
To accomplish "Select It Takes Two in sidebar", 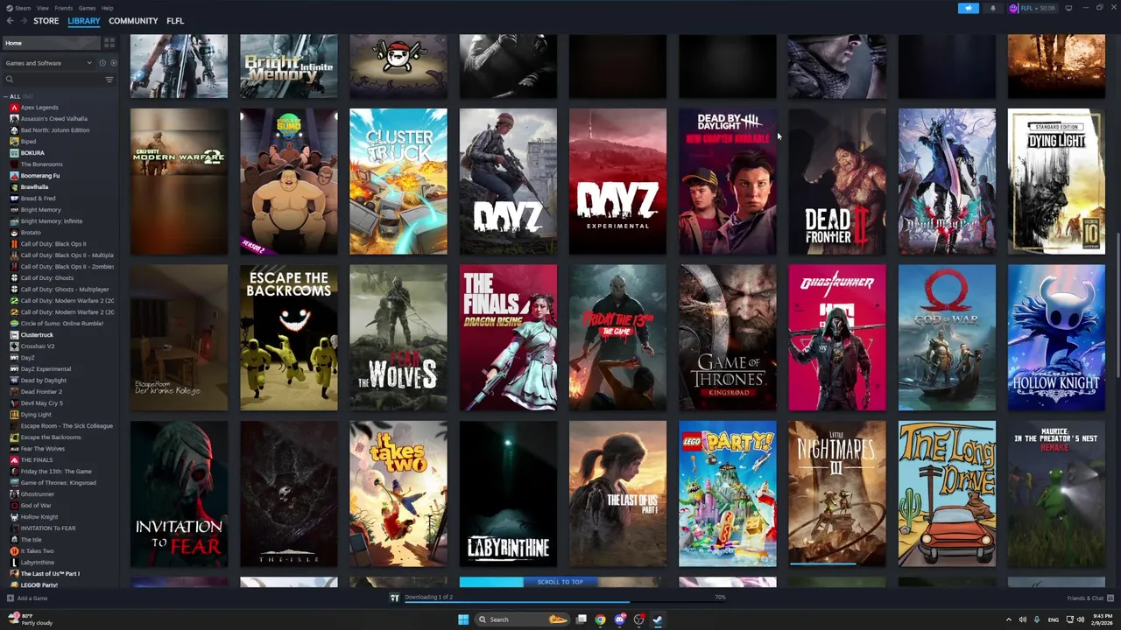I will pyautogui.click(x=38, y=551).
